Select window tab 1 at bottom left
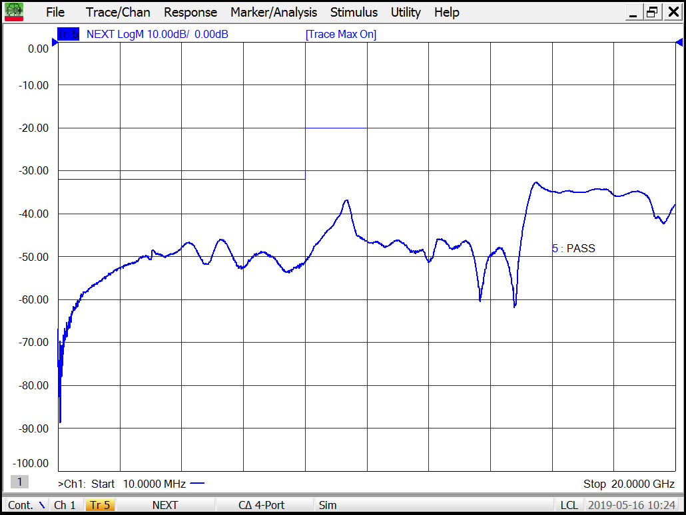Screen dimensions: 686x515 [x=19, y=482]
